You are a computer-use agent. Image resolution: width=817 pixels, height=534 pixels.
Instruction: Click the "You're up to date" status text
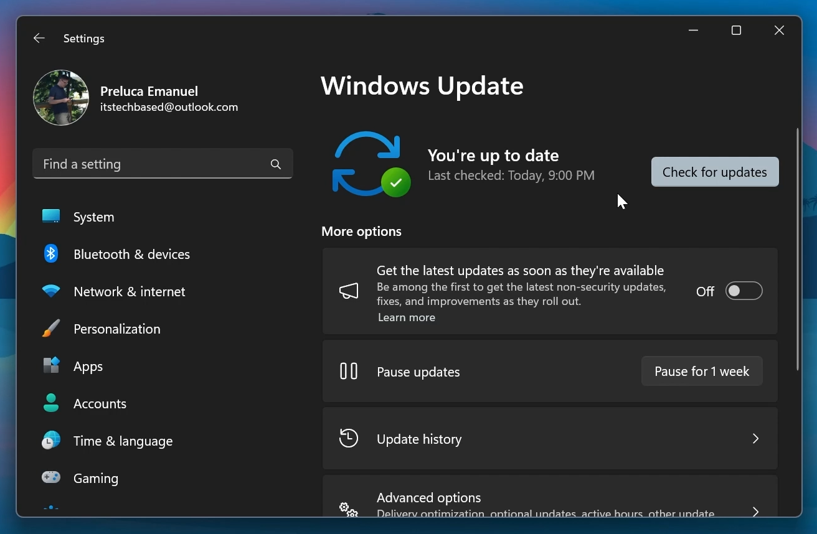point(493,155)
